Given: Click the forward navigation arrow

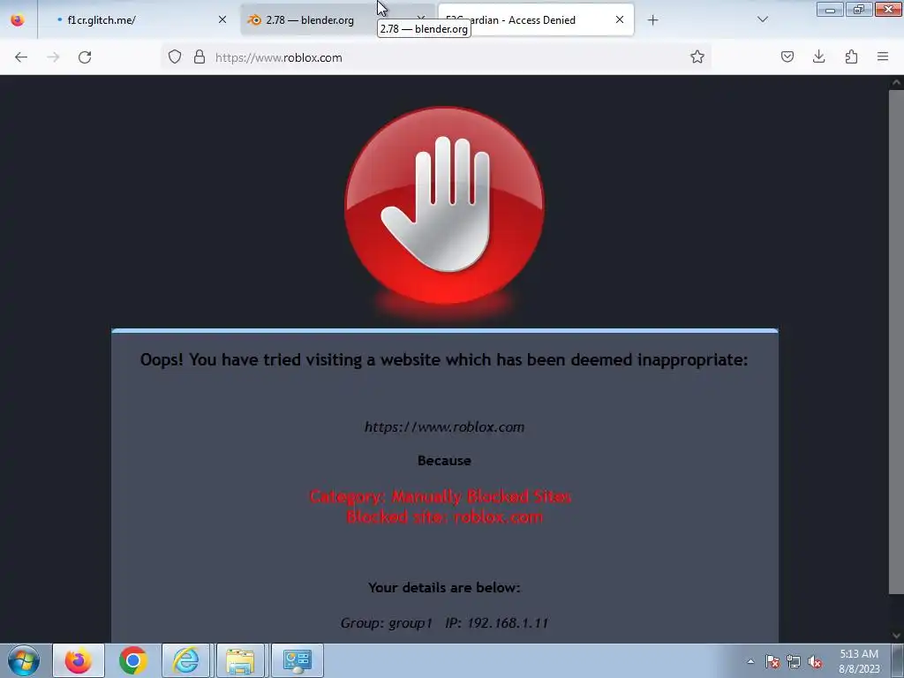Looking at the screenshot, I should click(x=53, y=57).
